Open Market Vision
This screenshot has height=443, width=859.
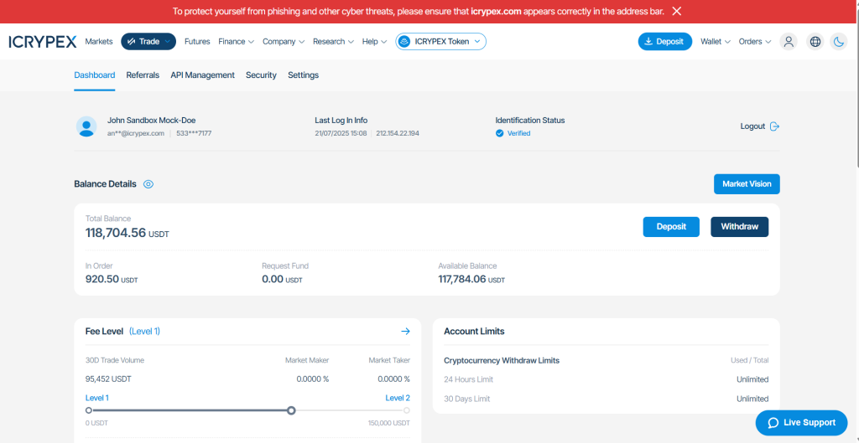(x=747, y=184)
